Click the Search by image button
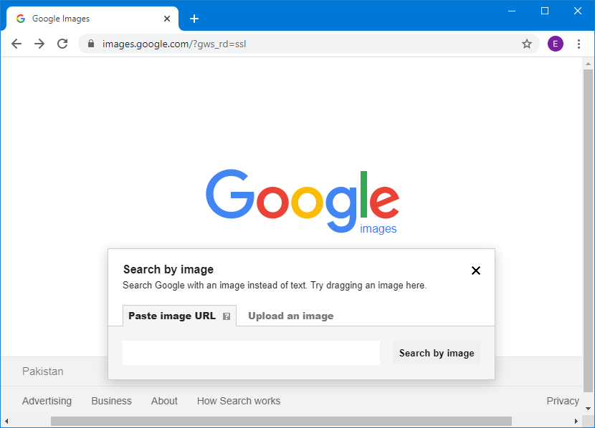 (437, 353)
